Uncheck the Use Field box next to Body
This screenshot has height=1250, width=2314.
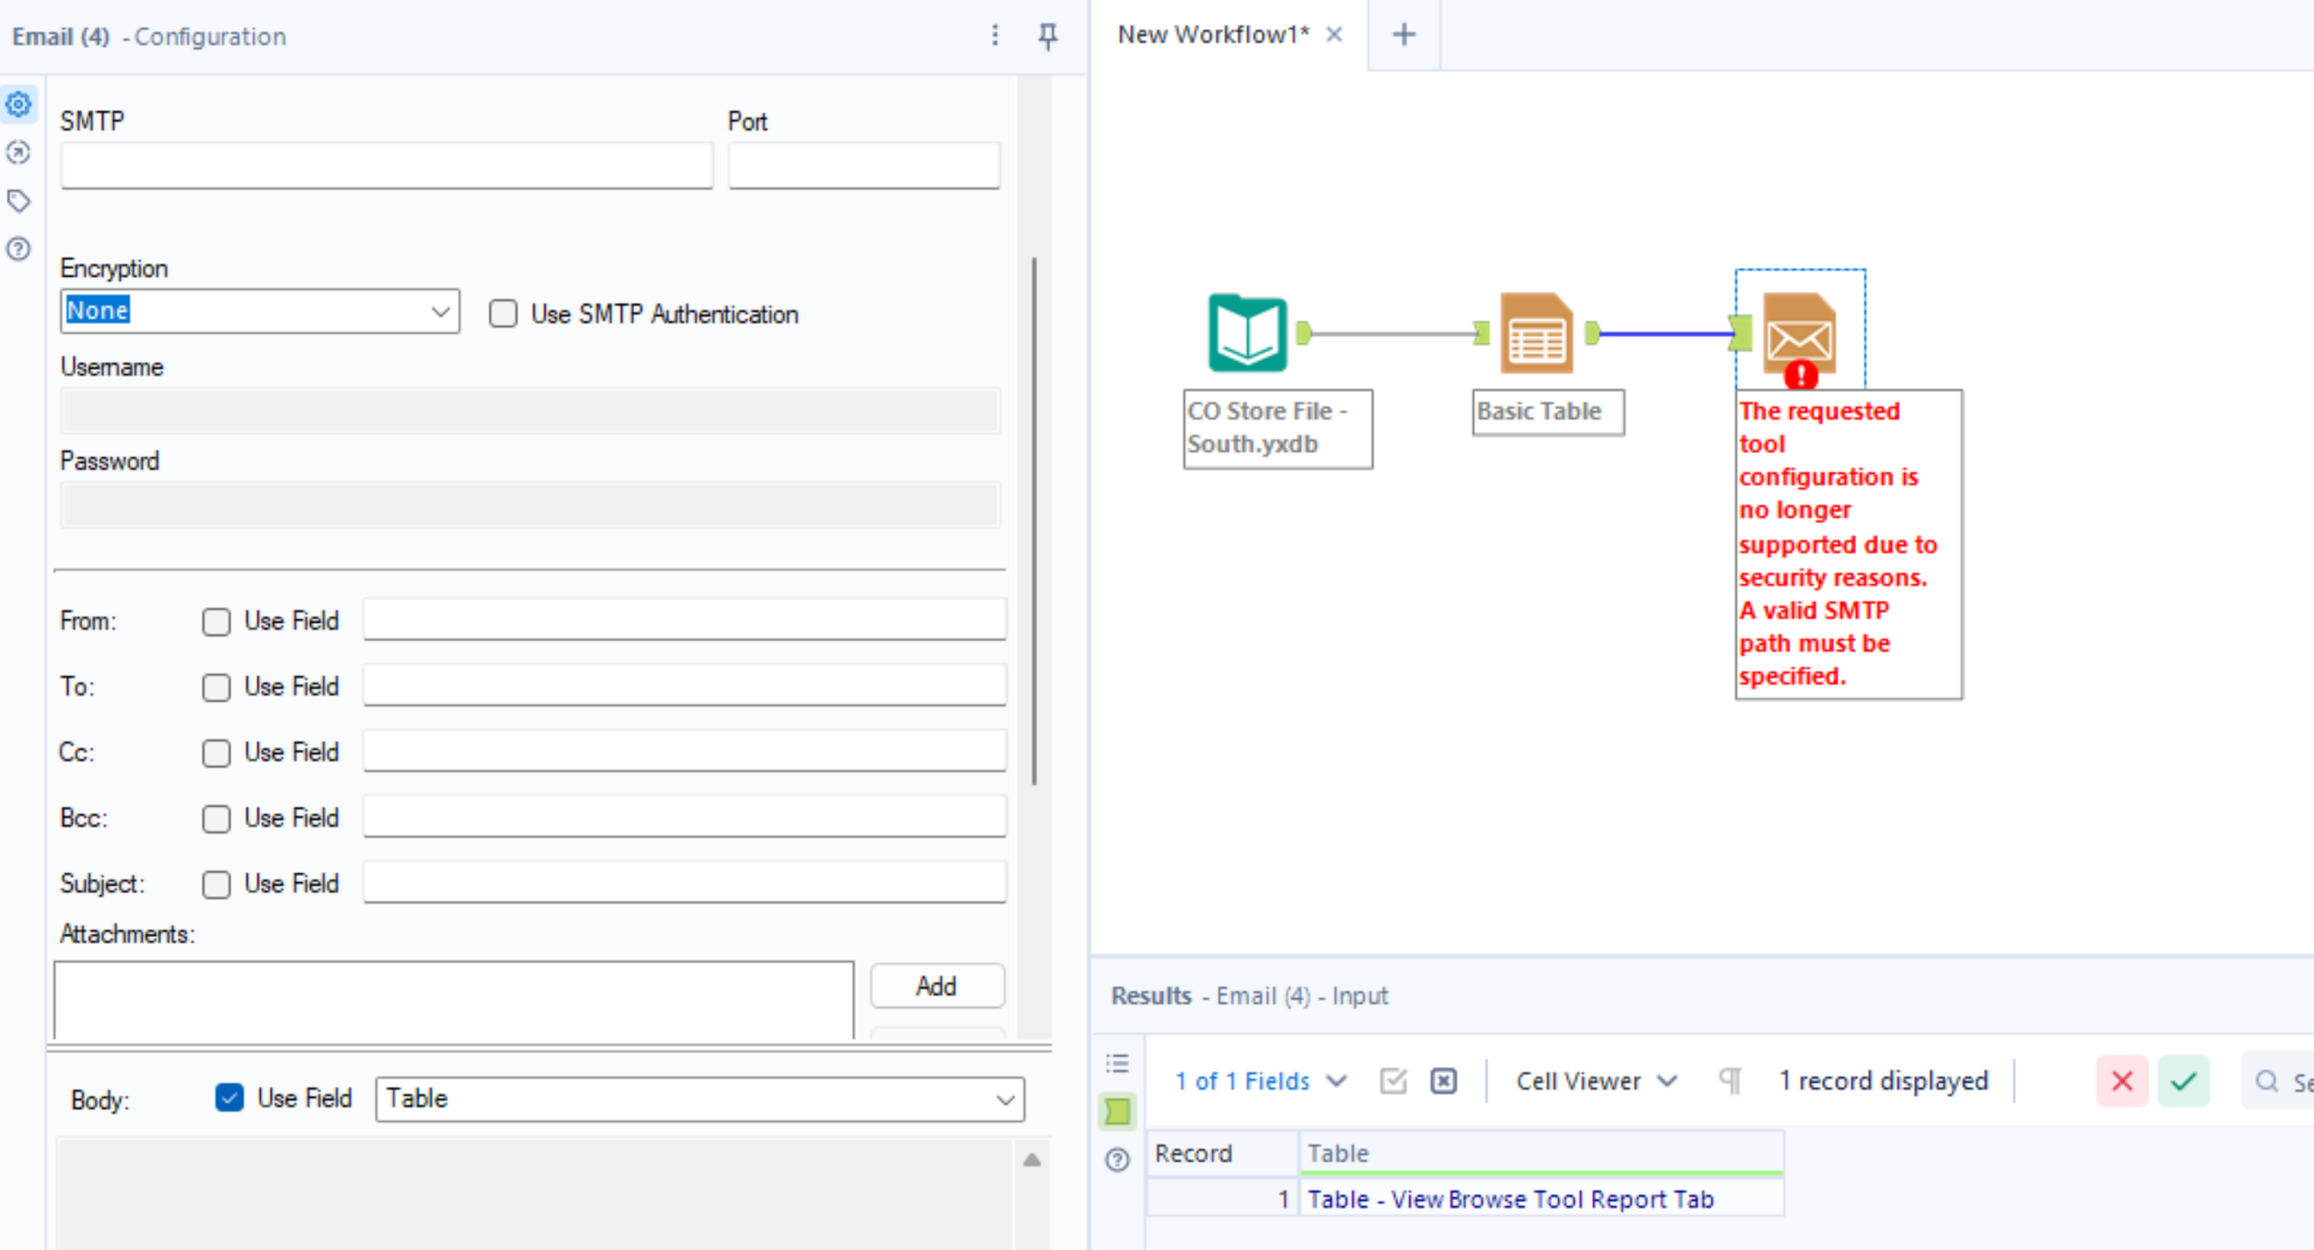click(x=230, y=1098)
